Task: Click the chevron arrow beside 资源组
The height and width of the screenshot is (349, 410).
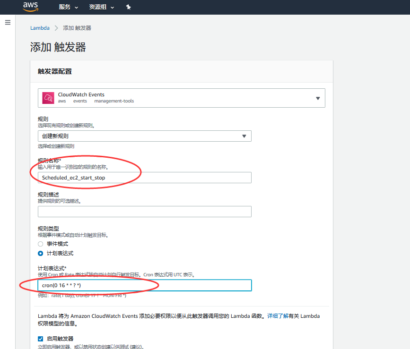Action: click(113, 8)
